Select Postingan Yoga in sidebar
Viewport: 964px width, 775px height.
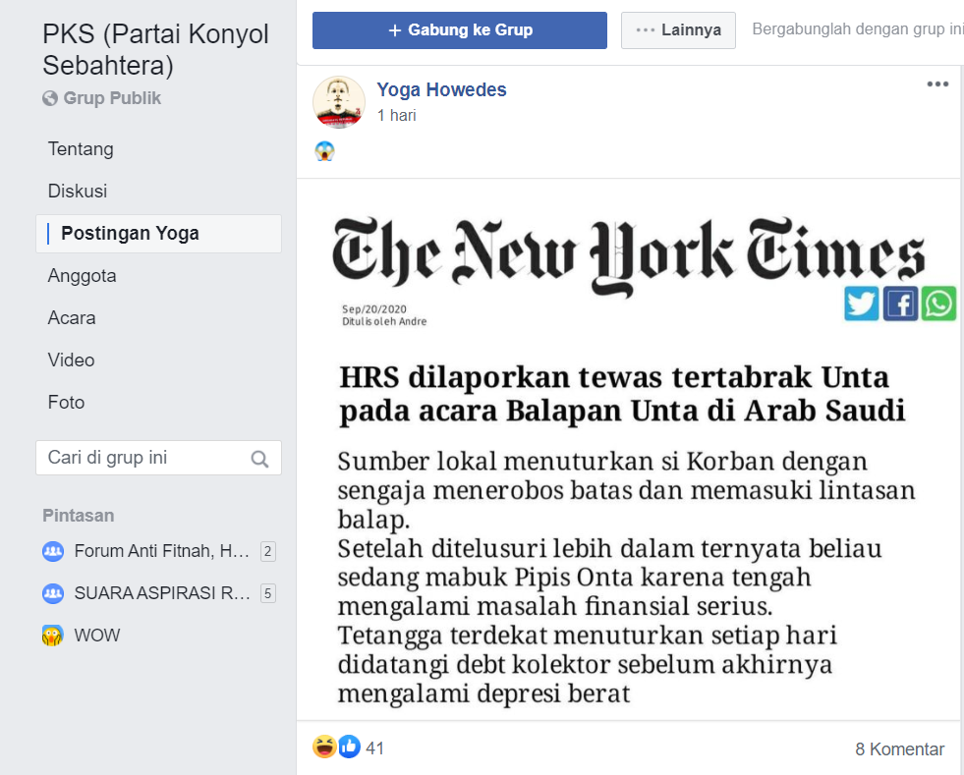tap(158, 234)
